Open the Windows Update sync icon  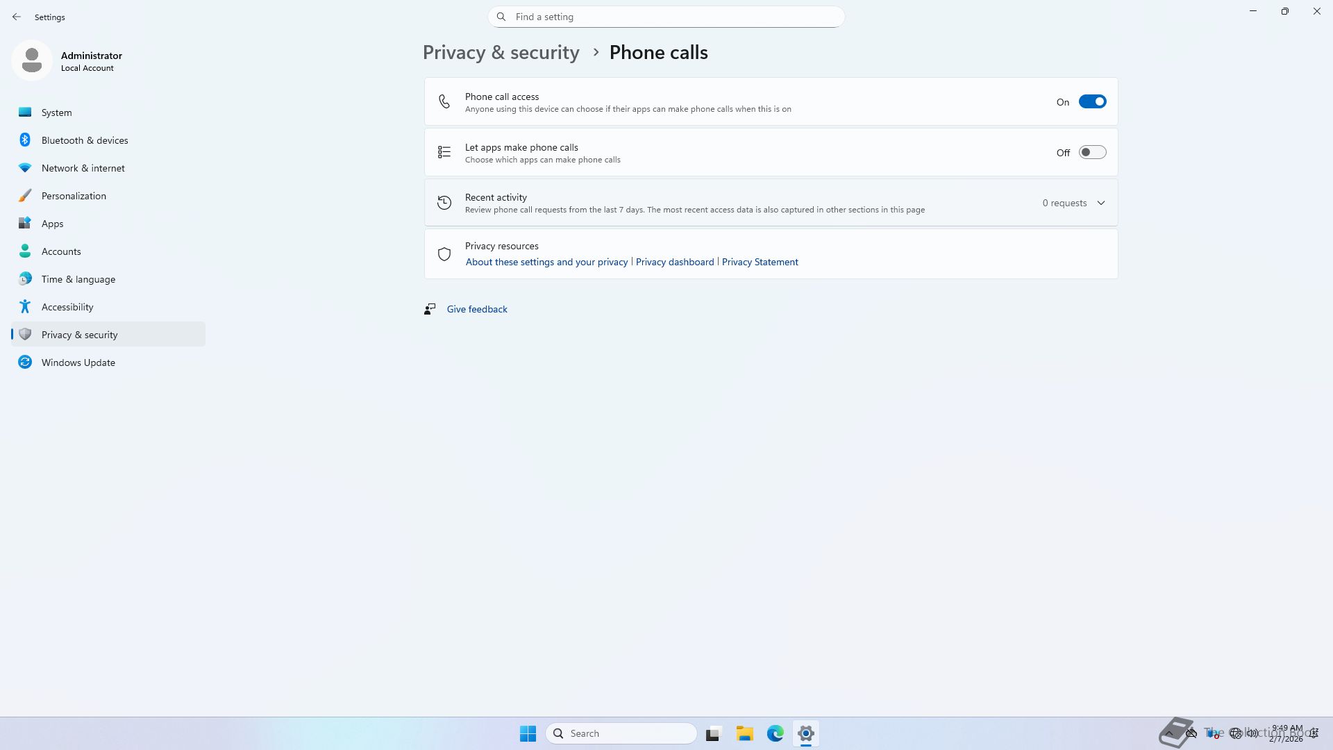click(x=25, y=362)
